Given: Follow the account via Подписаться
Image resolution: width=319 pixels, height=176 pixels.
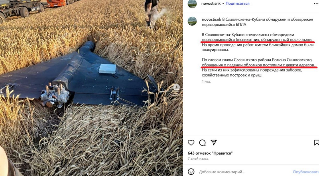Looking at the screenshot, I should [x=237, y=4].
